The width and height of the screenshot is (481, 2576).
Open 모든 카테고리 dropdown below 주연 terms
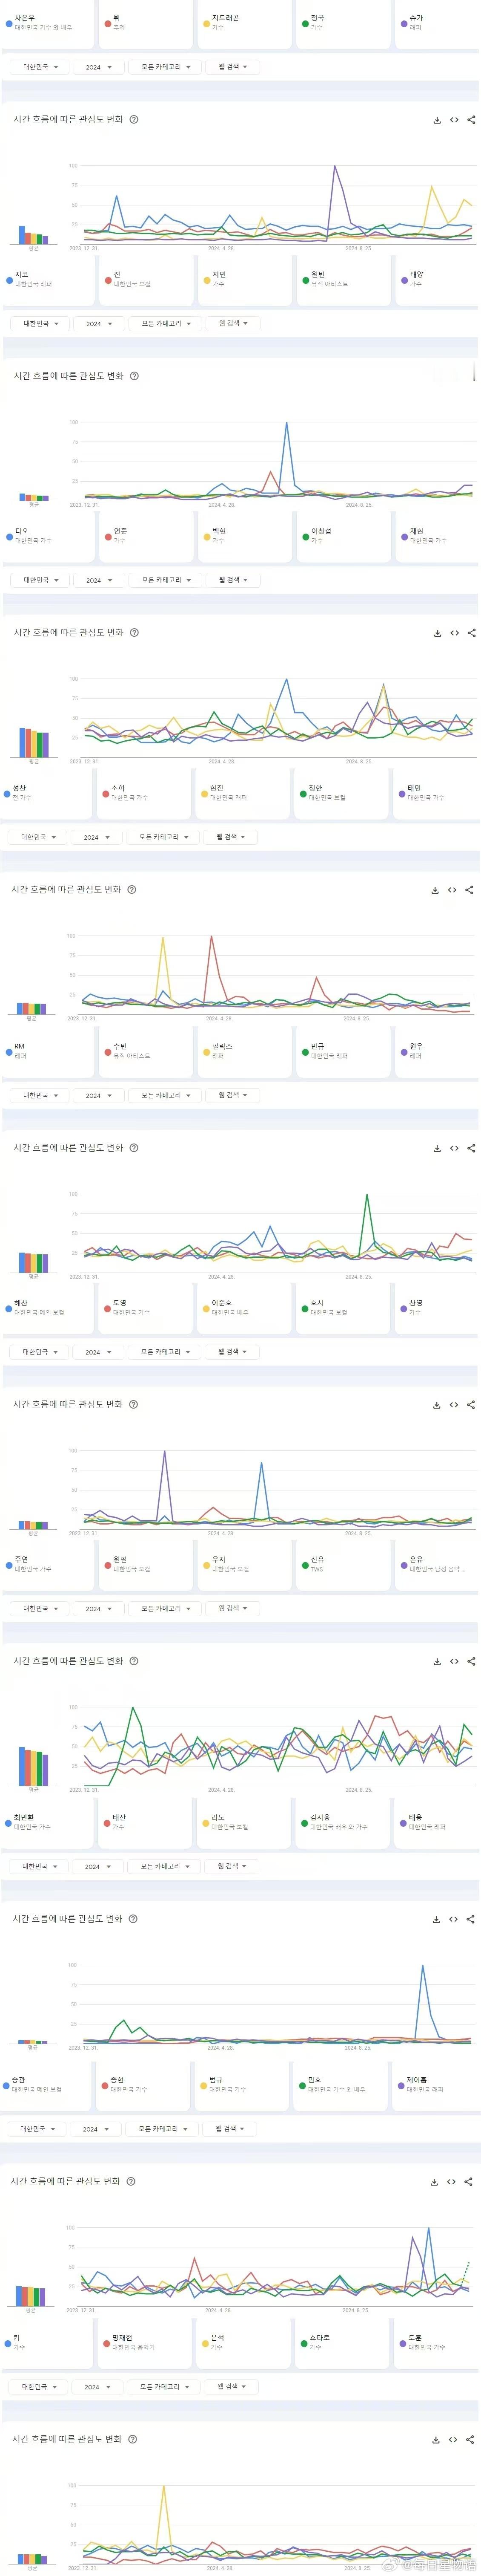(166, 1608)
